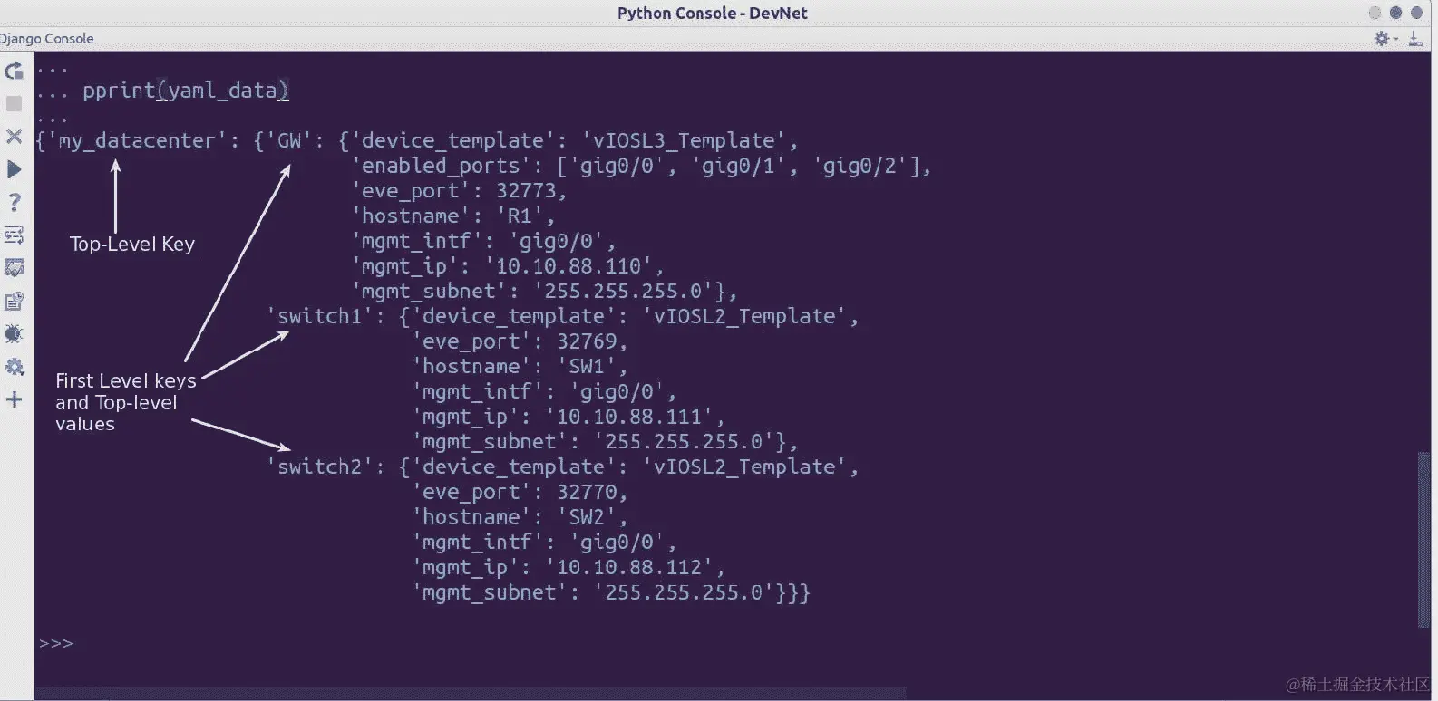Click the left gray window control button
The width and height of the screenshot is (1438, 701).
pyautogui.click(x=1375, y=13)
